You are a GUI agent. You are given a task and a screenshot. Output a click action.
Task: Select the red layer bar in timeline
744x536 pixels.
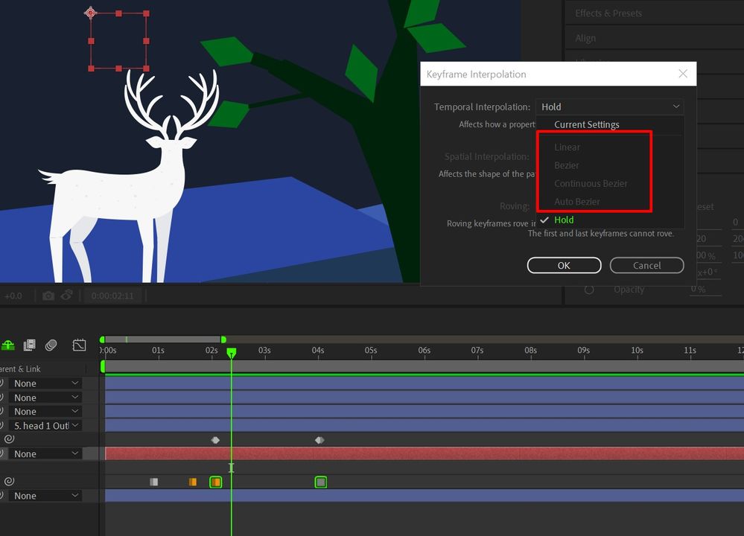425,453
